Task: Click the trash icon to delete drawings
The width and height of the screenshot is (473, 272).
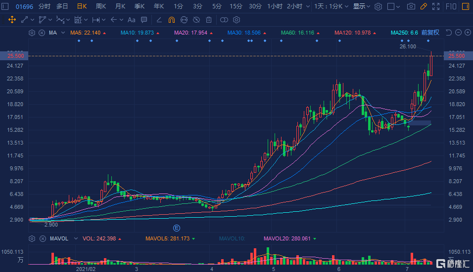Action: pos(209,20)
